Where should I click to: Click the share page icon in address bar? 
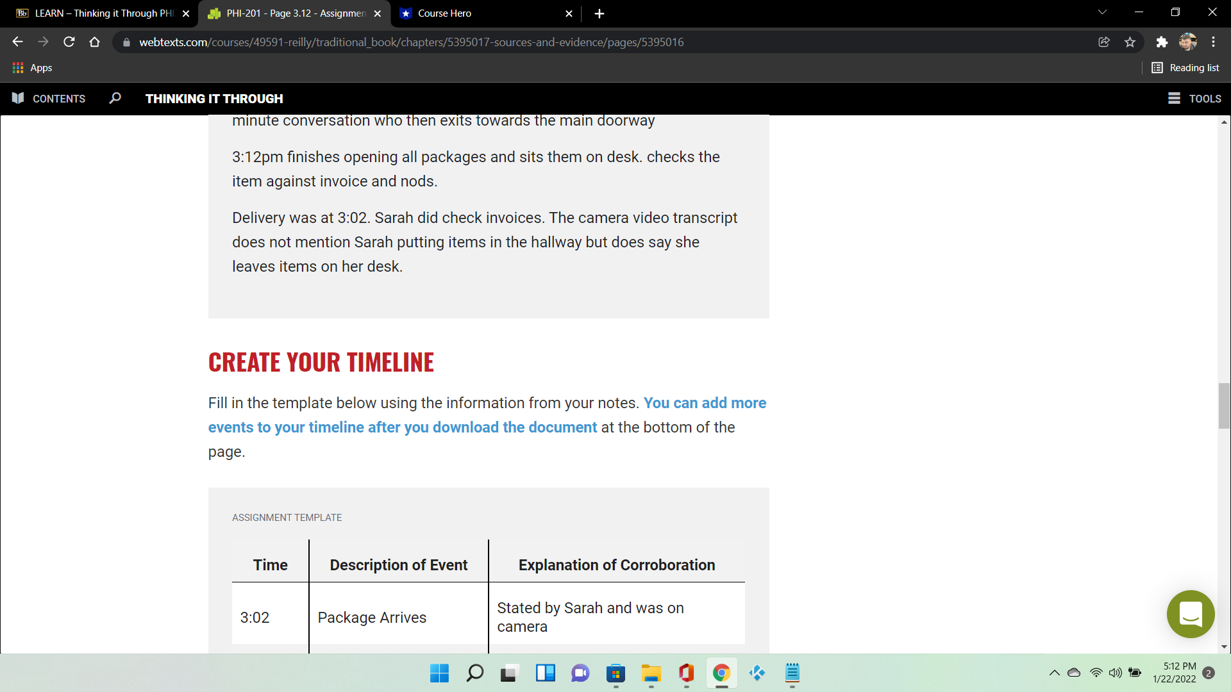pos(1104,42)
